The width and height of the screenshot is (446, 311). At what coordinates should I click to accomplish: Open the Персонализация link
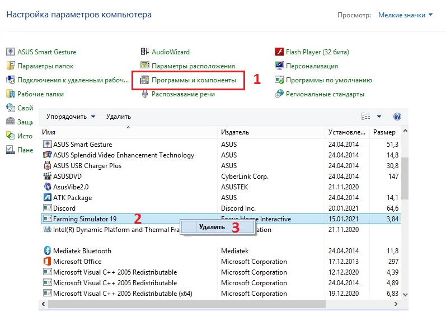point(312,66)
